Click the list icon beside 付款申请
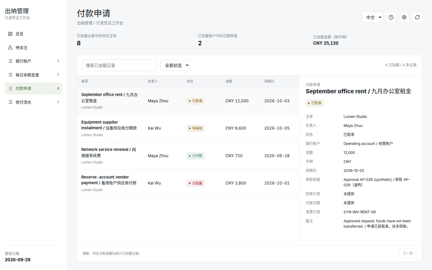 (10, 88)
